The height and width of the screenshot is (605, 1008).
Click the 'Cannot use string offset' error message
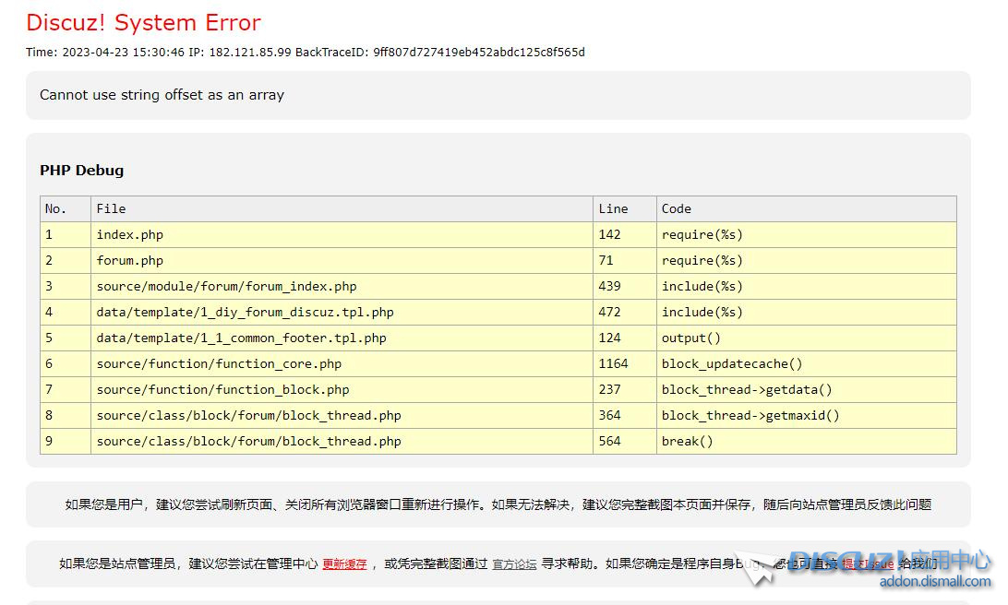(162, 95)
